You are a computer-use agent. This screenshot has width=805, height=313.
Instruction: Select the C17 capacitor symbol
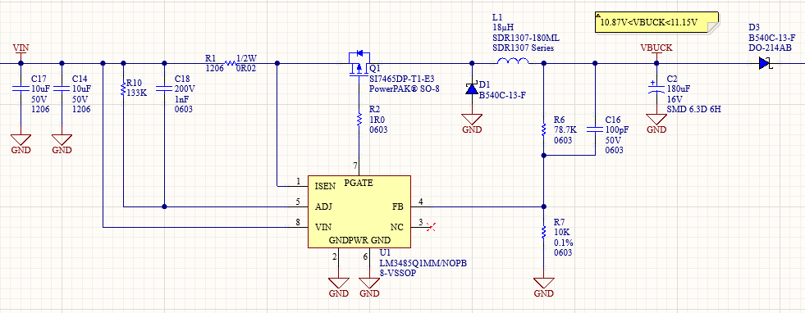[x=20, y=89]
